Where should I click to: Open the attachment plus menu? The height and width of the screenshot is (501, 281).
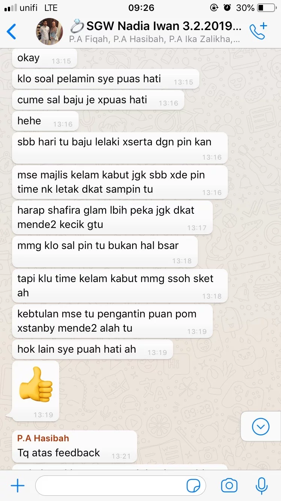(x=17, y=486)
